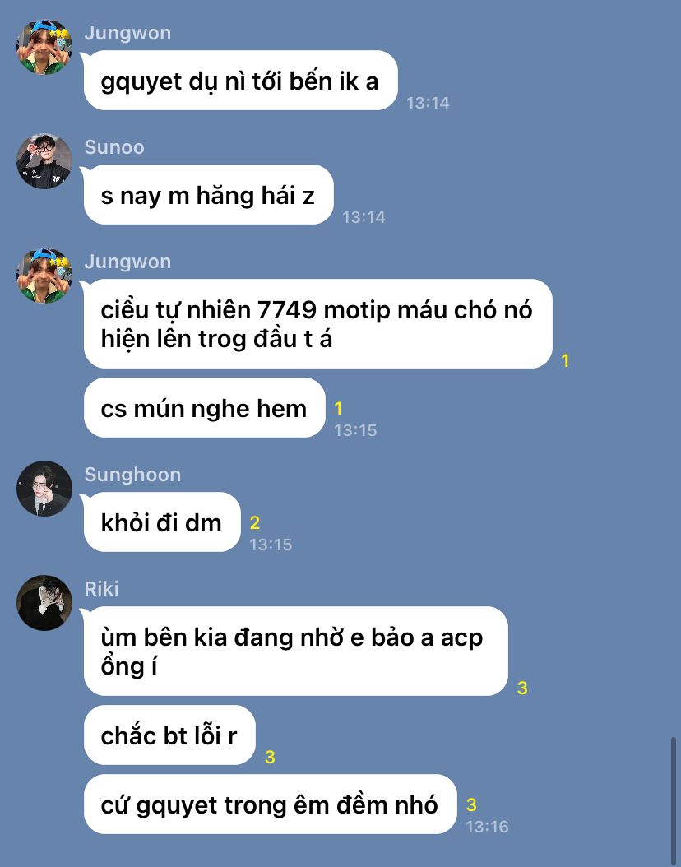This screenshot has width=681, height=867.
Task: Select message "cs mún nghe hem"
Action: (204, 408)
